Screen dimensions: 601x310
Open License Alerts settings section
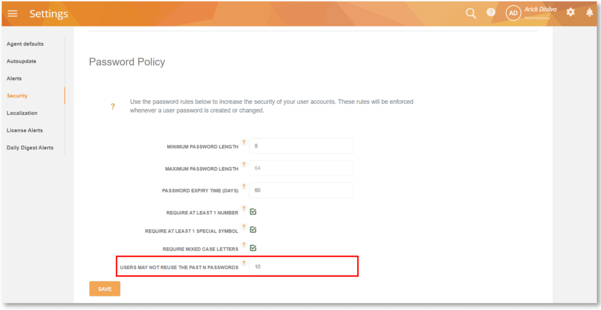point(25,130)
